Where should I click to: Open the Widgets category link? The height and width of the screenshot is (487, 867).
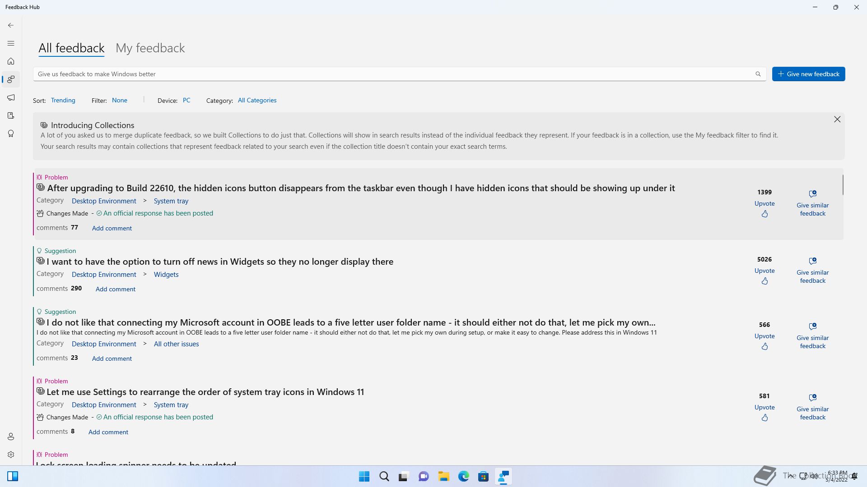[x=166, y=275]
